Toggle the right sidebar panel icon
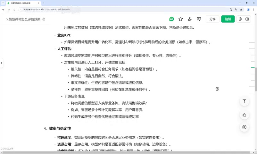This screenshot has width=257, height=154. [x=247, y=19]
